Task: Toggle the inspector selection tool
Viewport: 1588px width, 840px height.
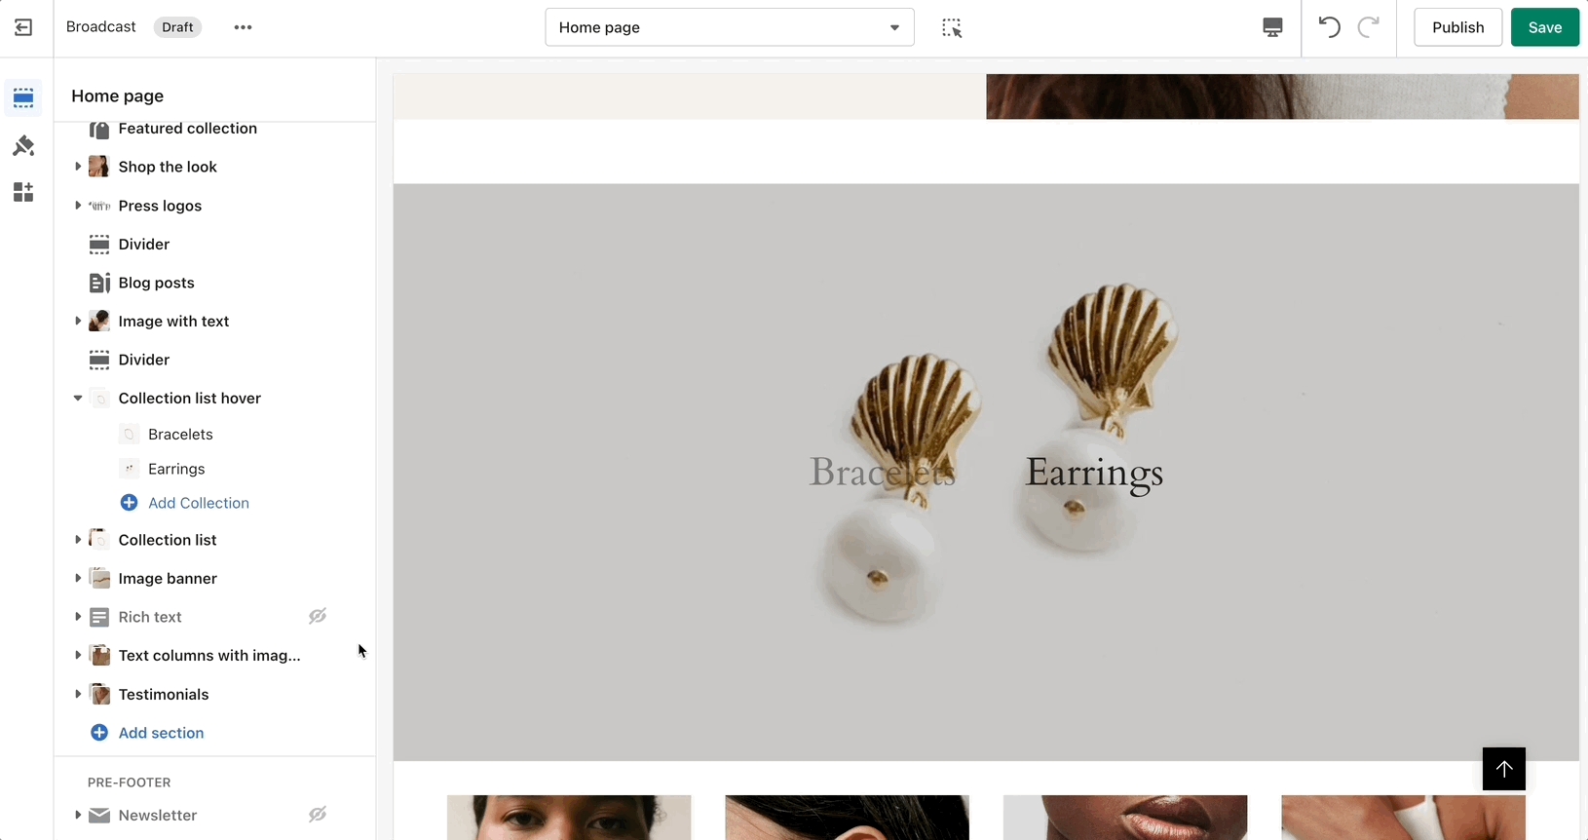Action: click(952, 28)
